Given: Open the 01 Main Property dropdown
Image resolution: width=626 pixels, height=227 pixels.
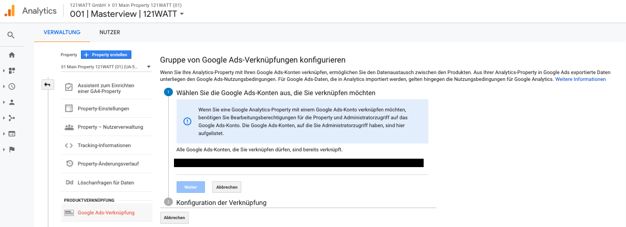Looking at the screenshot, I should tap(106, 67).
